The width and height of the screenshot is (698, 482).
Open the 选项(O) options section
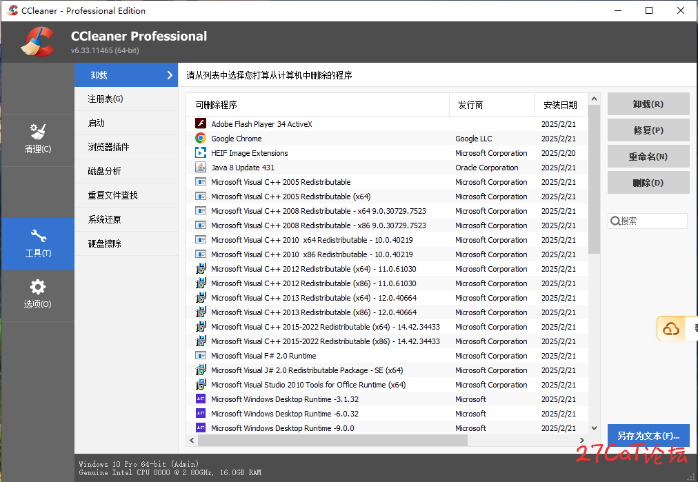pyautogui.click(x=38, y=296)
